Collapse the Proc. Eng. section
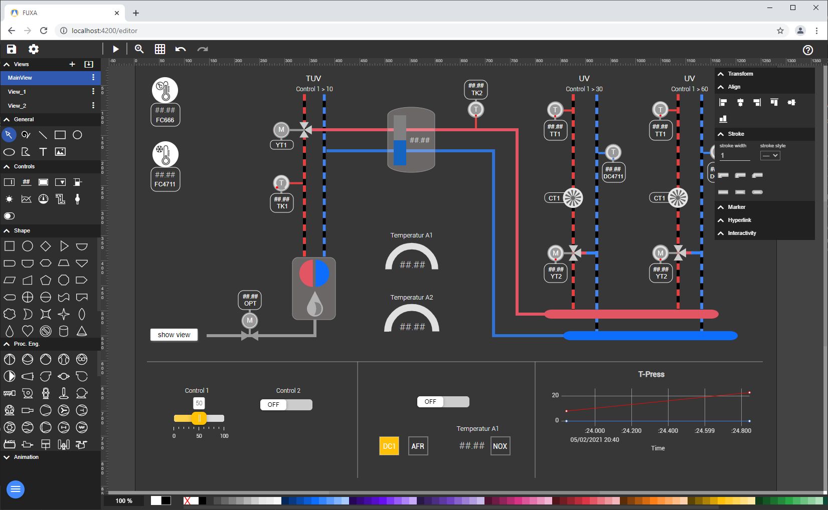The height and width of the screenshot is (510, 828). tap(6, 344)
